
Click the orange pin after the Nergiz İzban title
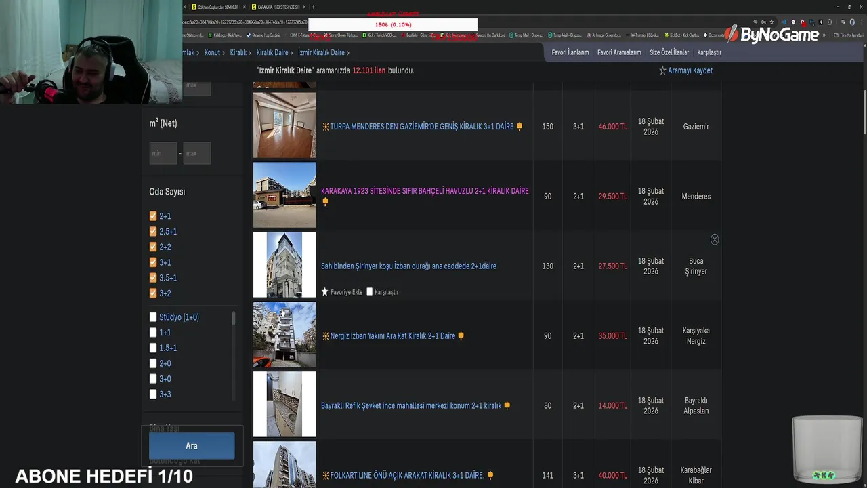pos(461,335)
